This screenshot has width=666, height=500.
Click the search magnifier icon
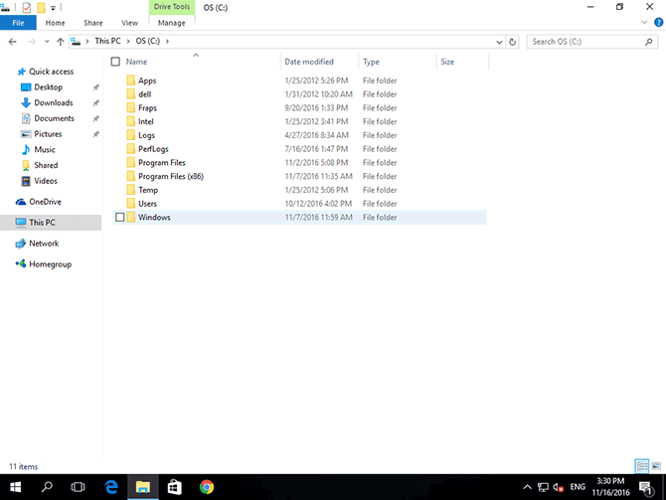click(648, 42)
